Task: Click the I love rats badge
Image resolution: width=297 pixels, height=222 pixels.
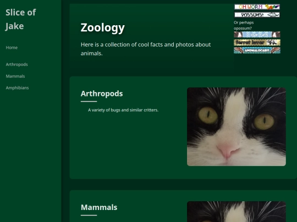Action: (x=257, y=35)
